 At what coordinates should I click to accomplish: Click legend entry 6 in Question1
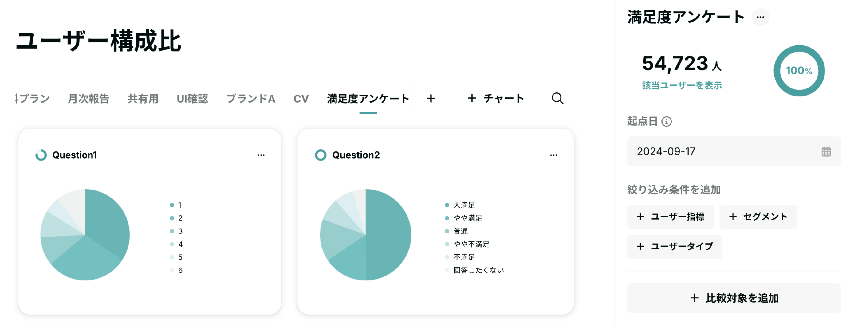(x=176, y=270)
